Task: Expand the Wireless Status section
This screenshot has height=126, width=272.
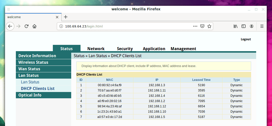Action: click(x=33, y=62)
